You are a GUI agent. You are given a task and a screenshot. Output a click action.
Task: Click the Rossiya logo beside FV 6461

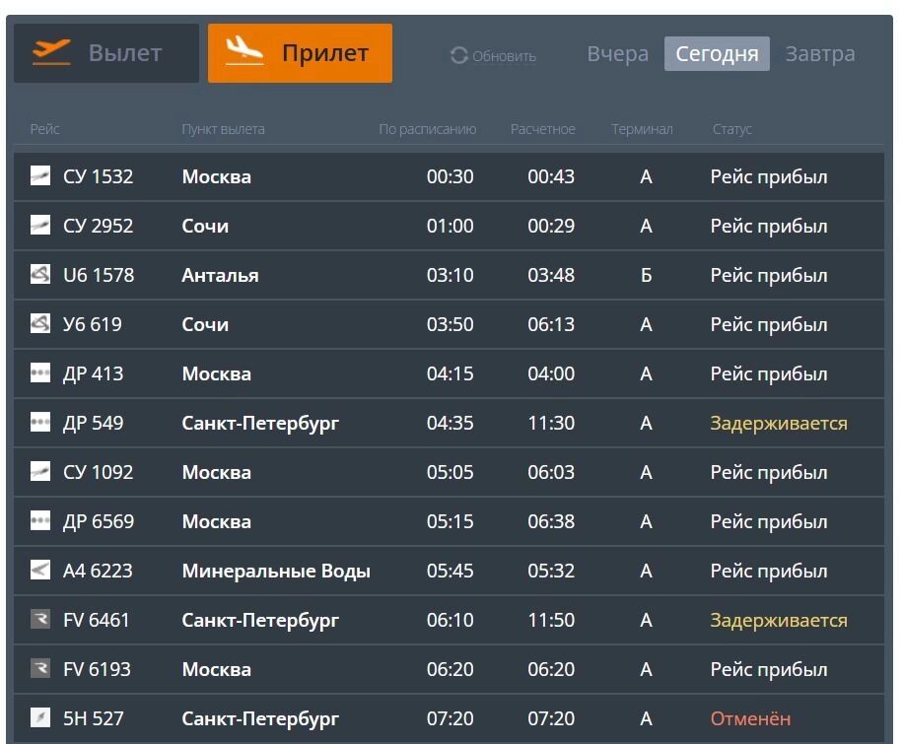(40, 619)
